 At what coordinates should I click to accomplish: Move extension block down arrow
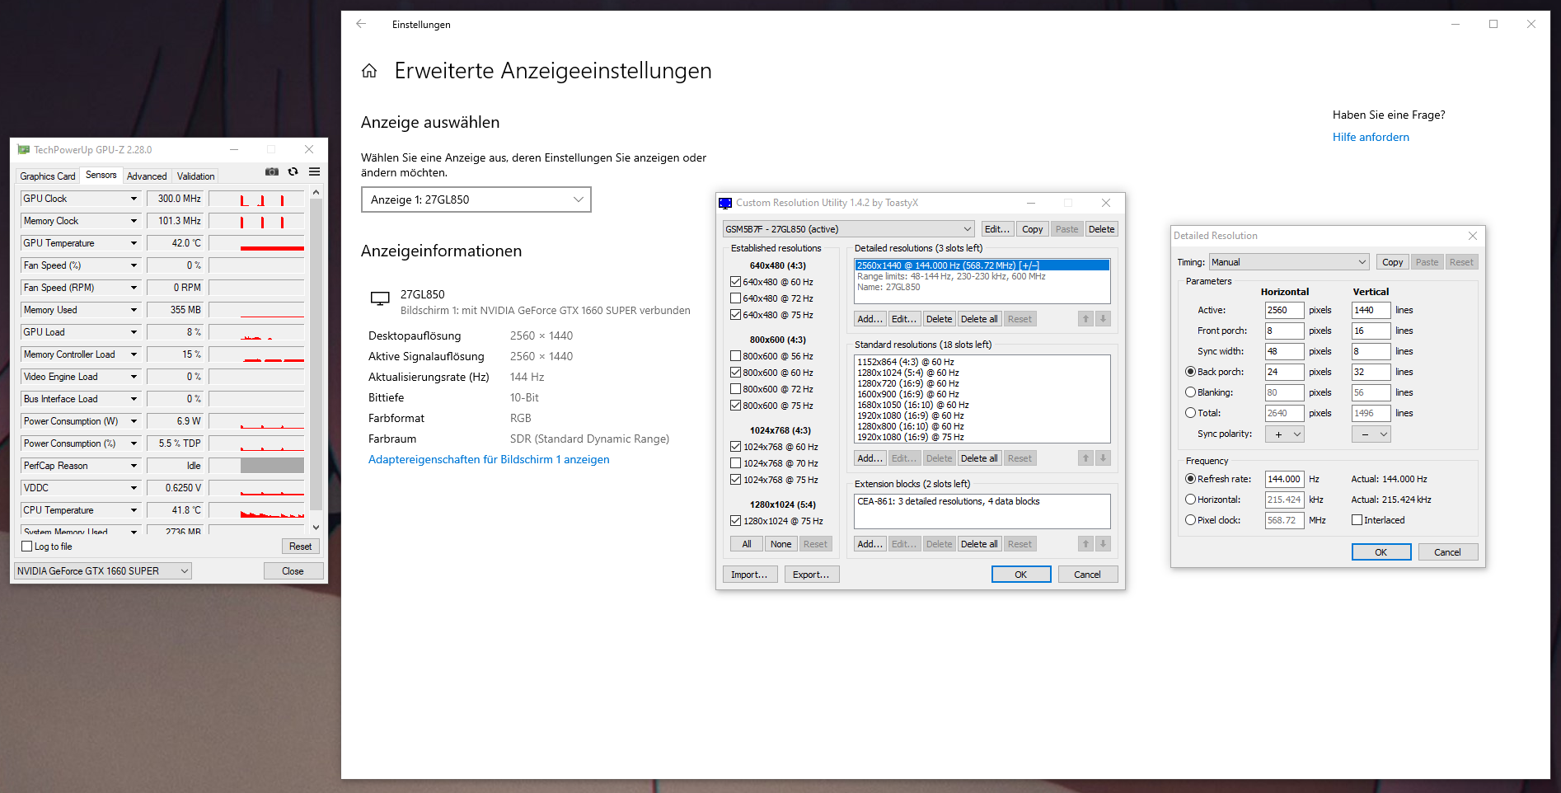(x=1103, y=544)
